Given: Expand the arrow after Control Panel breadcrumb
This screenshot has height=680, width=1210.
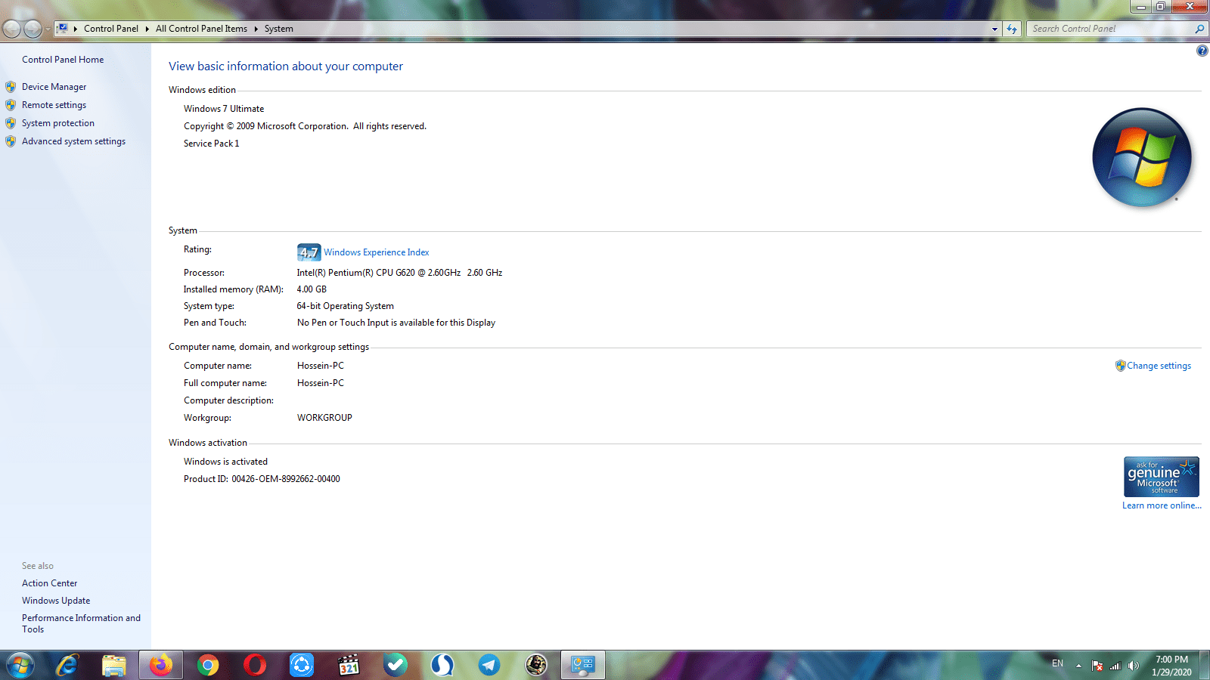Looking at the screenshot, I should (x=147, y=29).
